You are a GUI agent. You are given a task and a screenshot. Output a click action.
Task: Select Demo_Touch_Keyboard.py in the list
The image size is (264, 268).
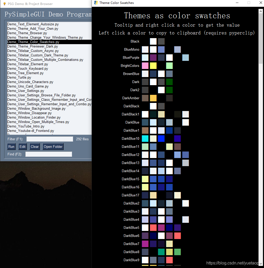(x=49, y=68)
